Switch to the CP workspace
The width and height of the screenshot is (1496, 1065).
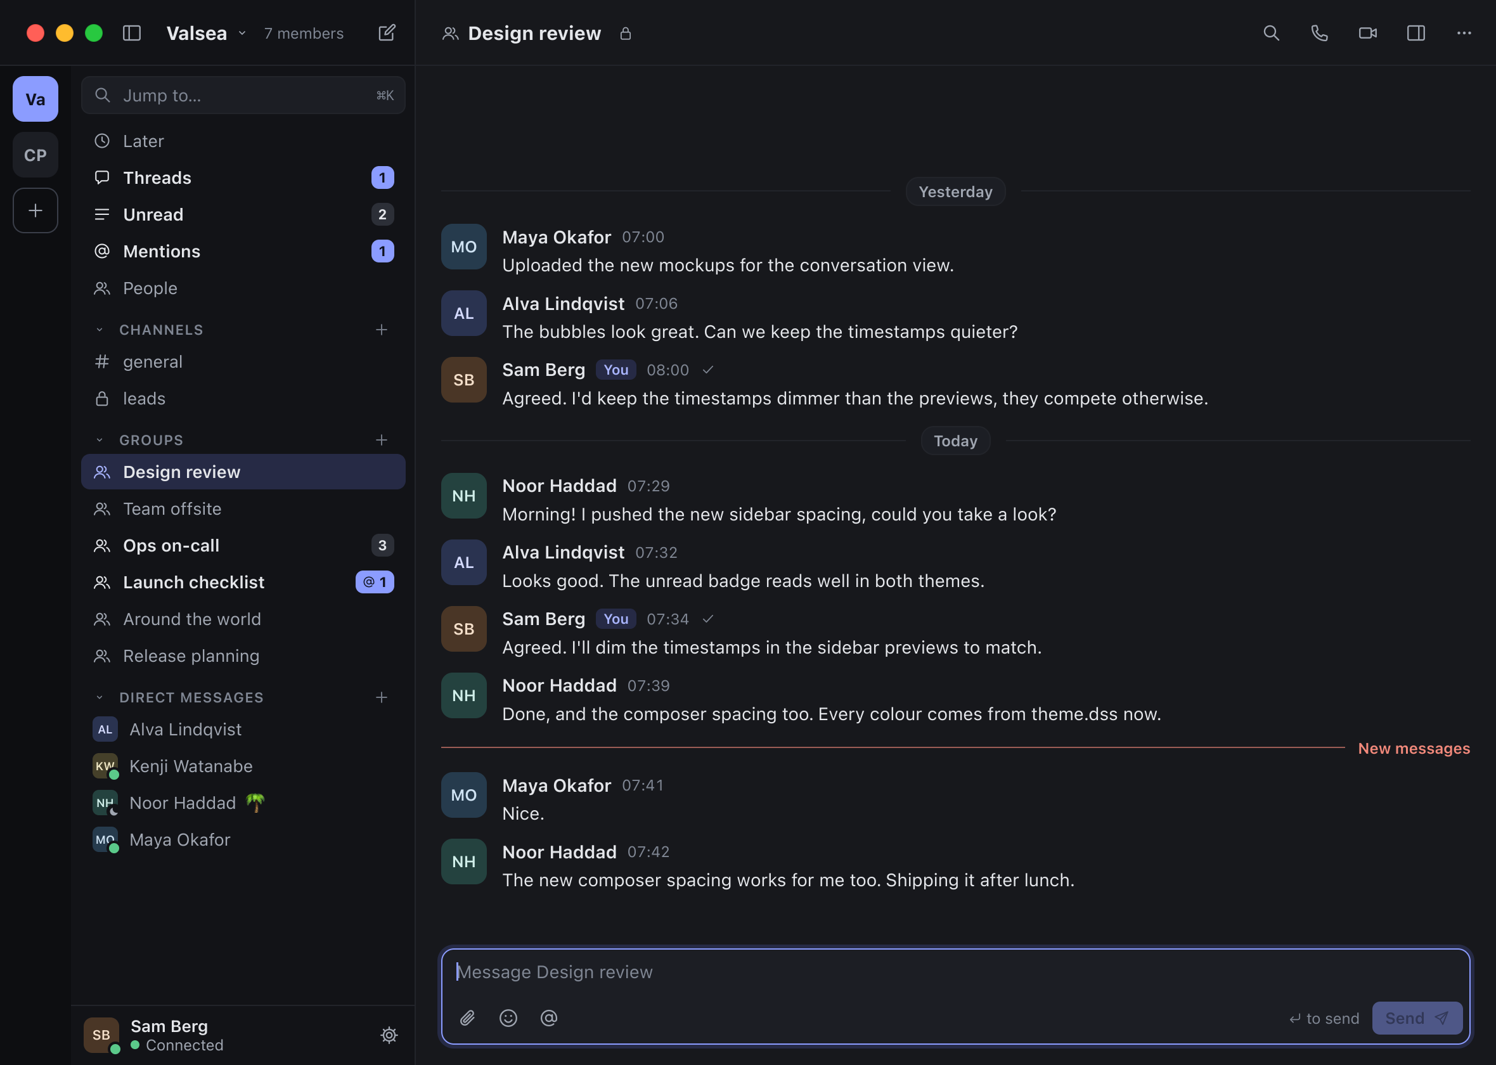click(35, 155)
